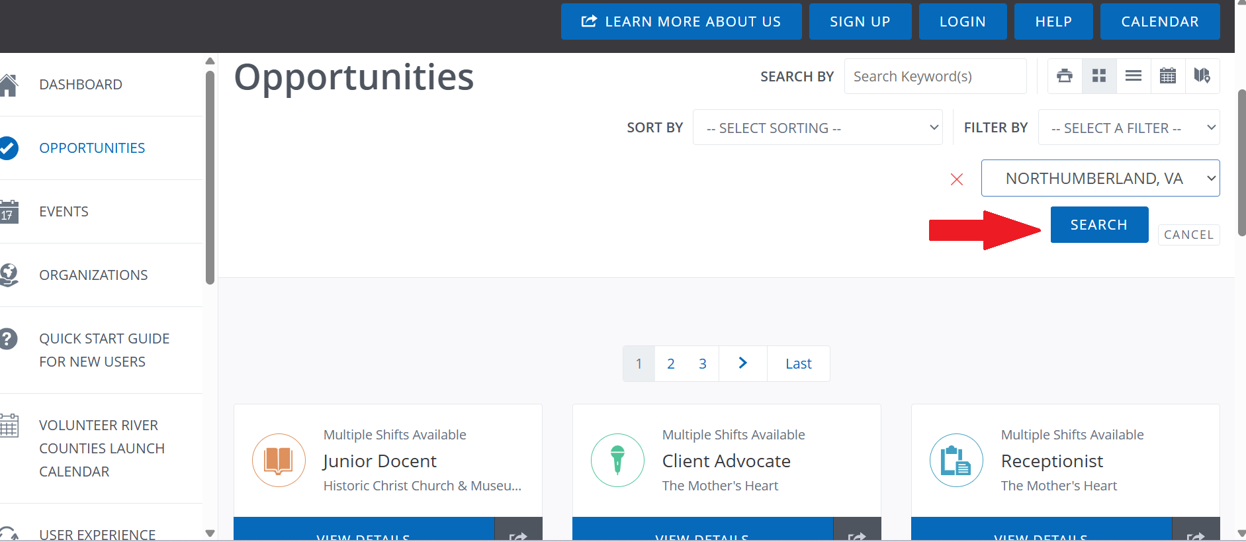Switch to map view icon
The height and width of the screenshot is (542, 1246).
(x=1202, y=76)
